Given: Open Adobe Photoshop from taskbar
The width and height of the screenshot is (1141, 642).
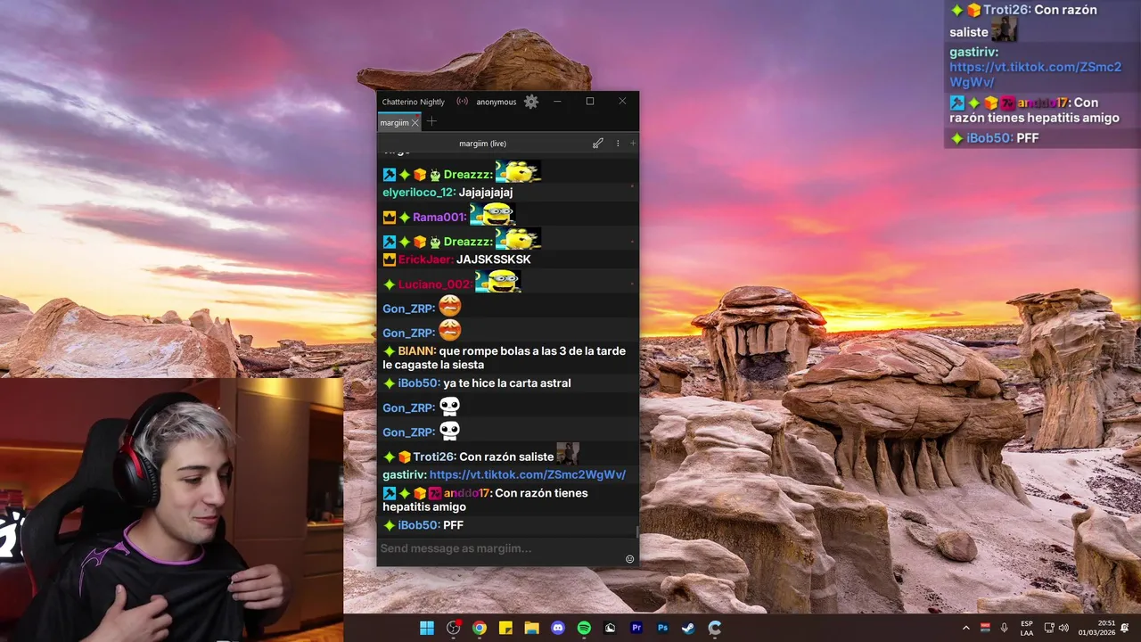Looking at the screenshot, I should click(x=662, y=628).
